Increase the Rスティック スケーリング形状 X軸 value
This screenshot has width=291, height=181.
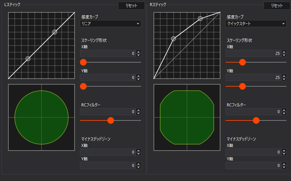pos(284,52)
